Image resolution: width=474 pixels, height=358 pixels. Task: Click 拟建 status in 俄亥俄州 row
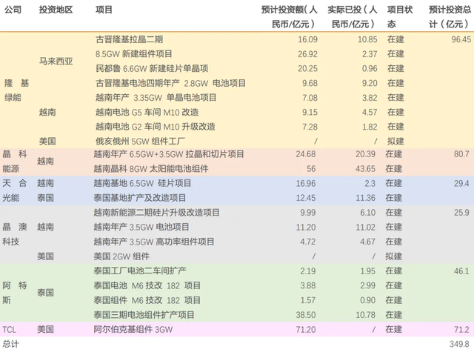tap(395, 141)
